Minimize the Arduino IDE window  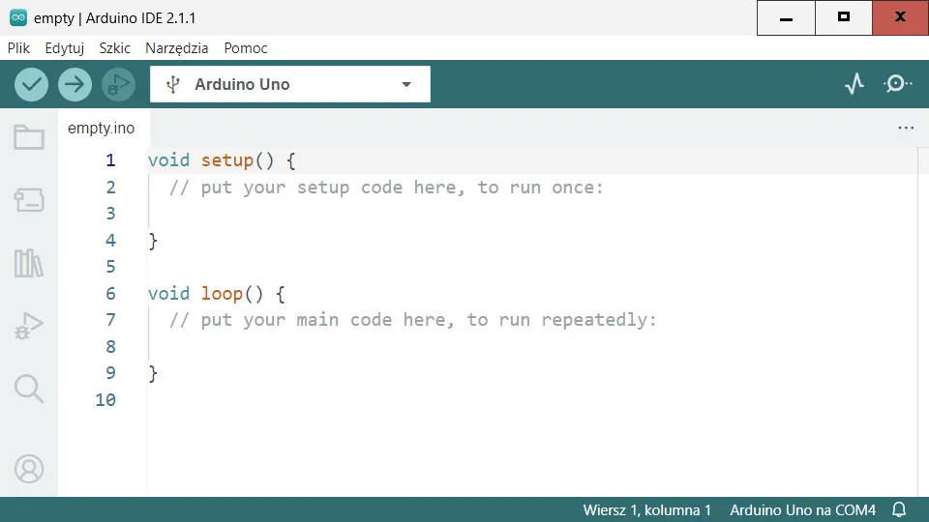[x=786, y=17]
